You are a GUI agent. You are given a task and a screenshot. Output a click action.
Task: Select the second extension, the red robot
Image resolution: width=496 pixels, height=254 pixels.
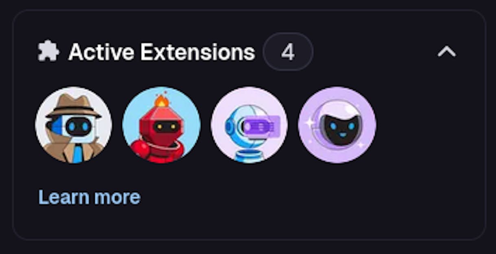click(161, 125)
